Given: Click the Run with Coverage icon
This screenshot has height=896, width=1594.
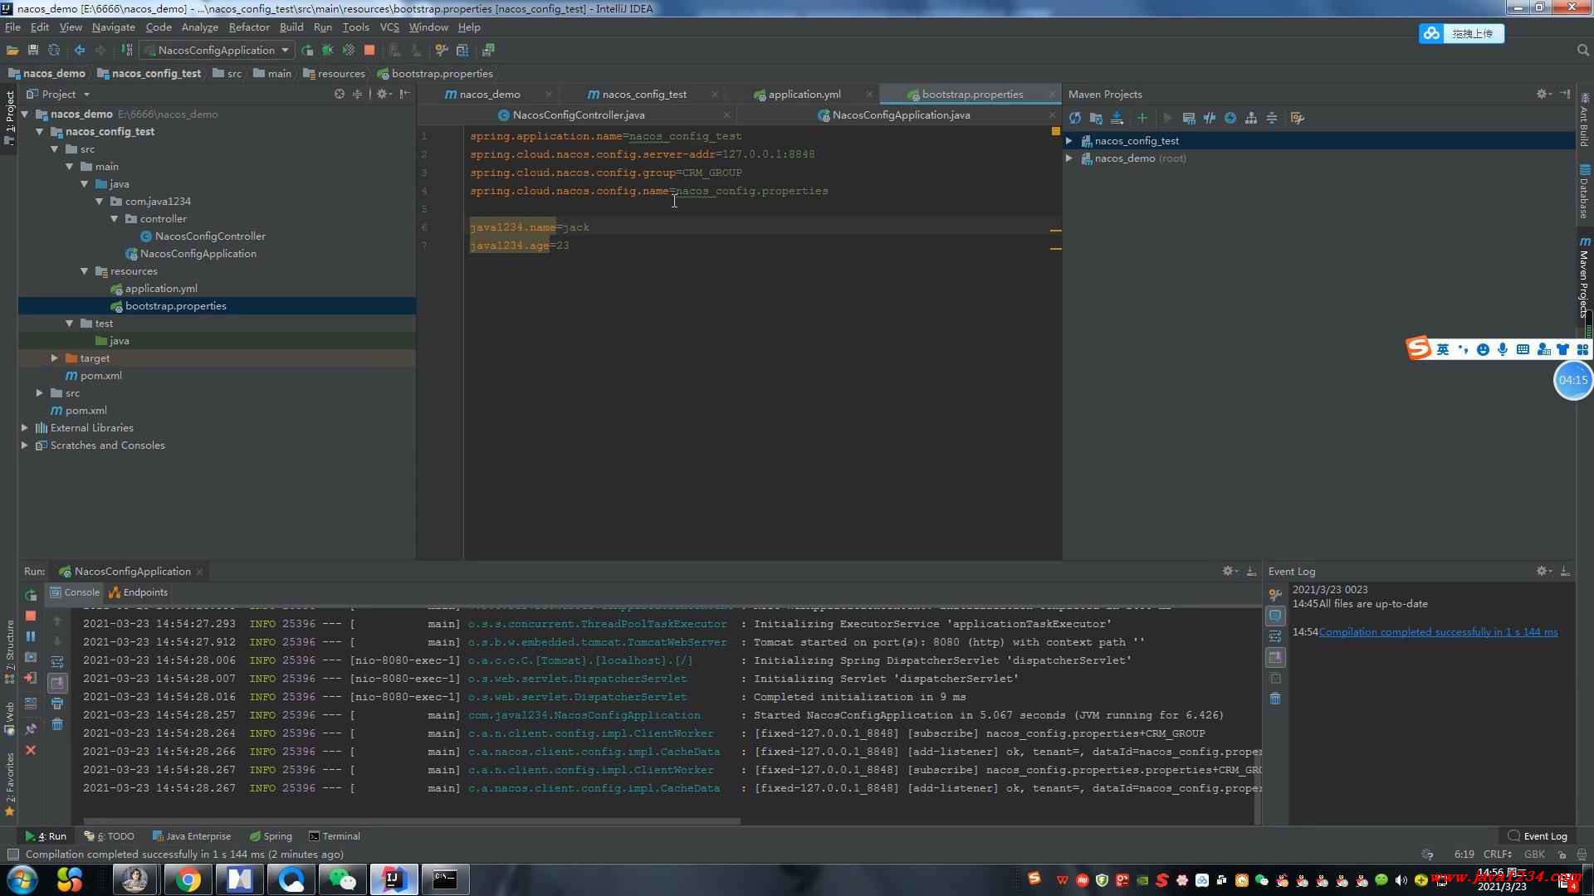Looking at the screenshot, I should click(349, 51).
